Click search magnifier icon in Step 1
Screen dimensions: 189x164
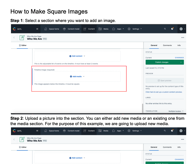(165, 29)
